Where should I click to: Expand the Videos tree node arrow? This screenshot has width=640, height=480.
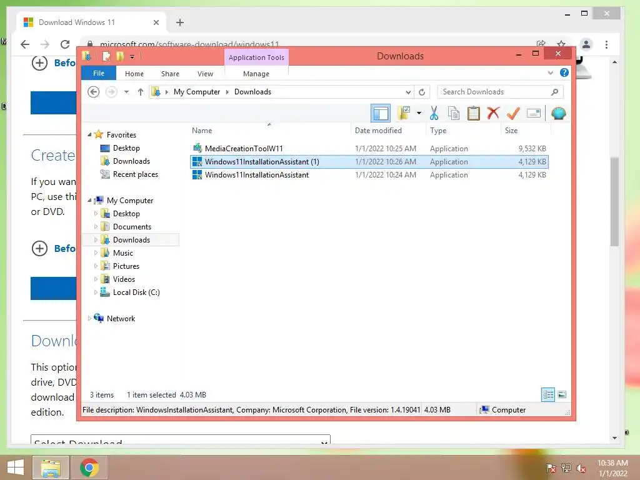click(x=96, y=279)
